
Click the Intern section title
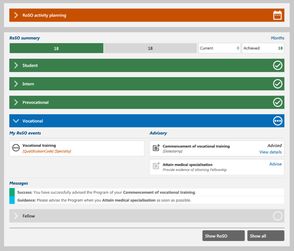point(28,84)
